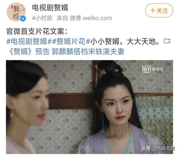Click the 头条 watermark label
Screen dimensions: 179x155
pyautogui.click(x=146, y=148)
